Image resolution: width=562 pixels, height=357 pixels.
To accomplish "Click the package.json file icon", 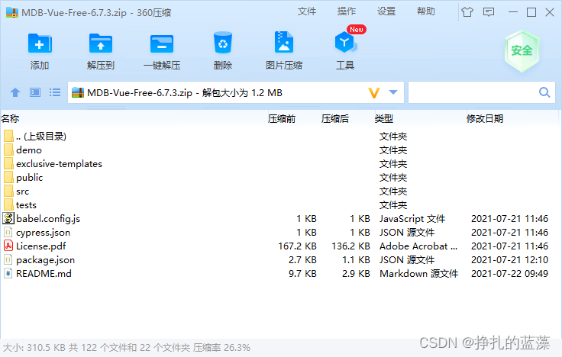I will click(x=8, y=259).
